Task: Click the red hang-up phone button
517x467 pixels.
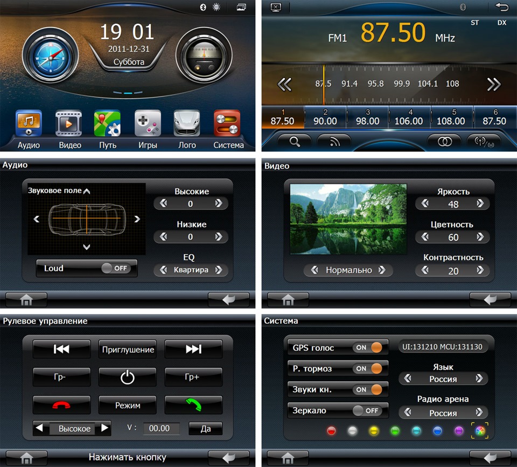Action: 61,405
